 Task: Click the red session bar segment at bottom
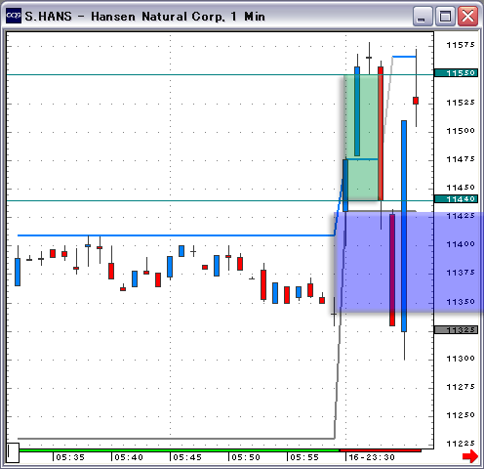coord(381,450)
